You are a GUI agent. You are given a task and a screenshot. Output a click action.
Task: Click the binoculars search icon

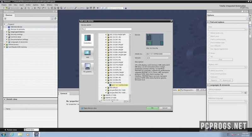pyautogui.click(x=126, y=8)
